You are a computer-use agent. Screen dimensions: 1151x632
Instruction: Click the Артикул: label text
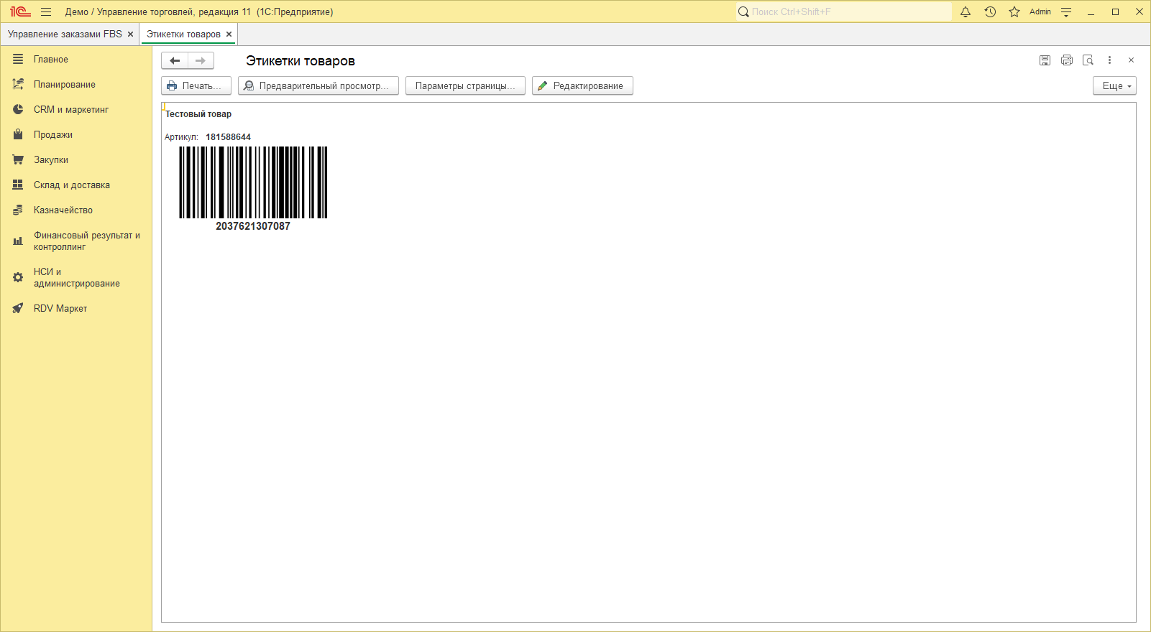click(181, 137)
